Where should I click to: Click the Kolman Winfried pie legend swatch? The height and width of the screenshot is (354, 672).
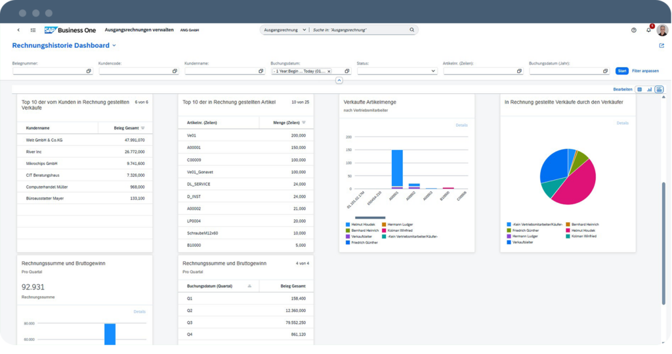[x=568, y=236]
